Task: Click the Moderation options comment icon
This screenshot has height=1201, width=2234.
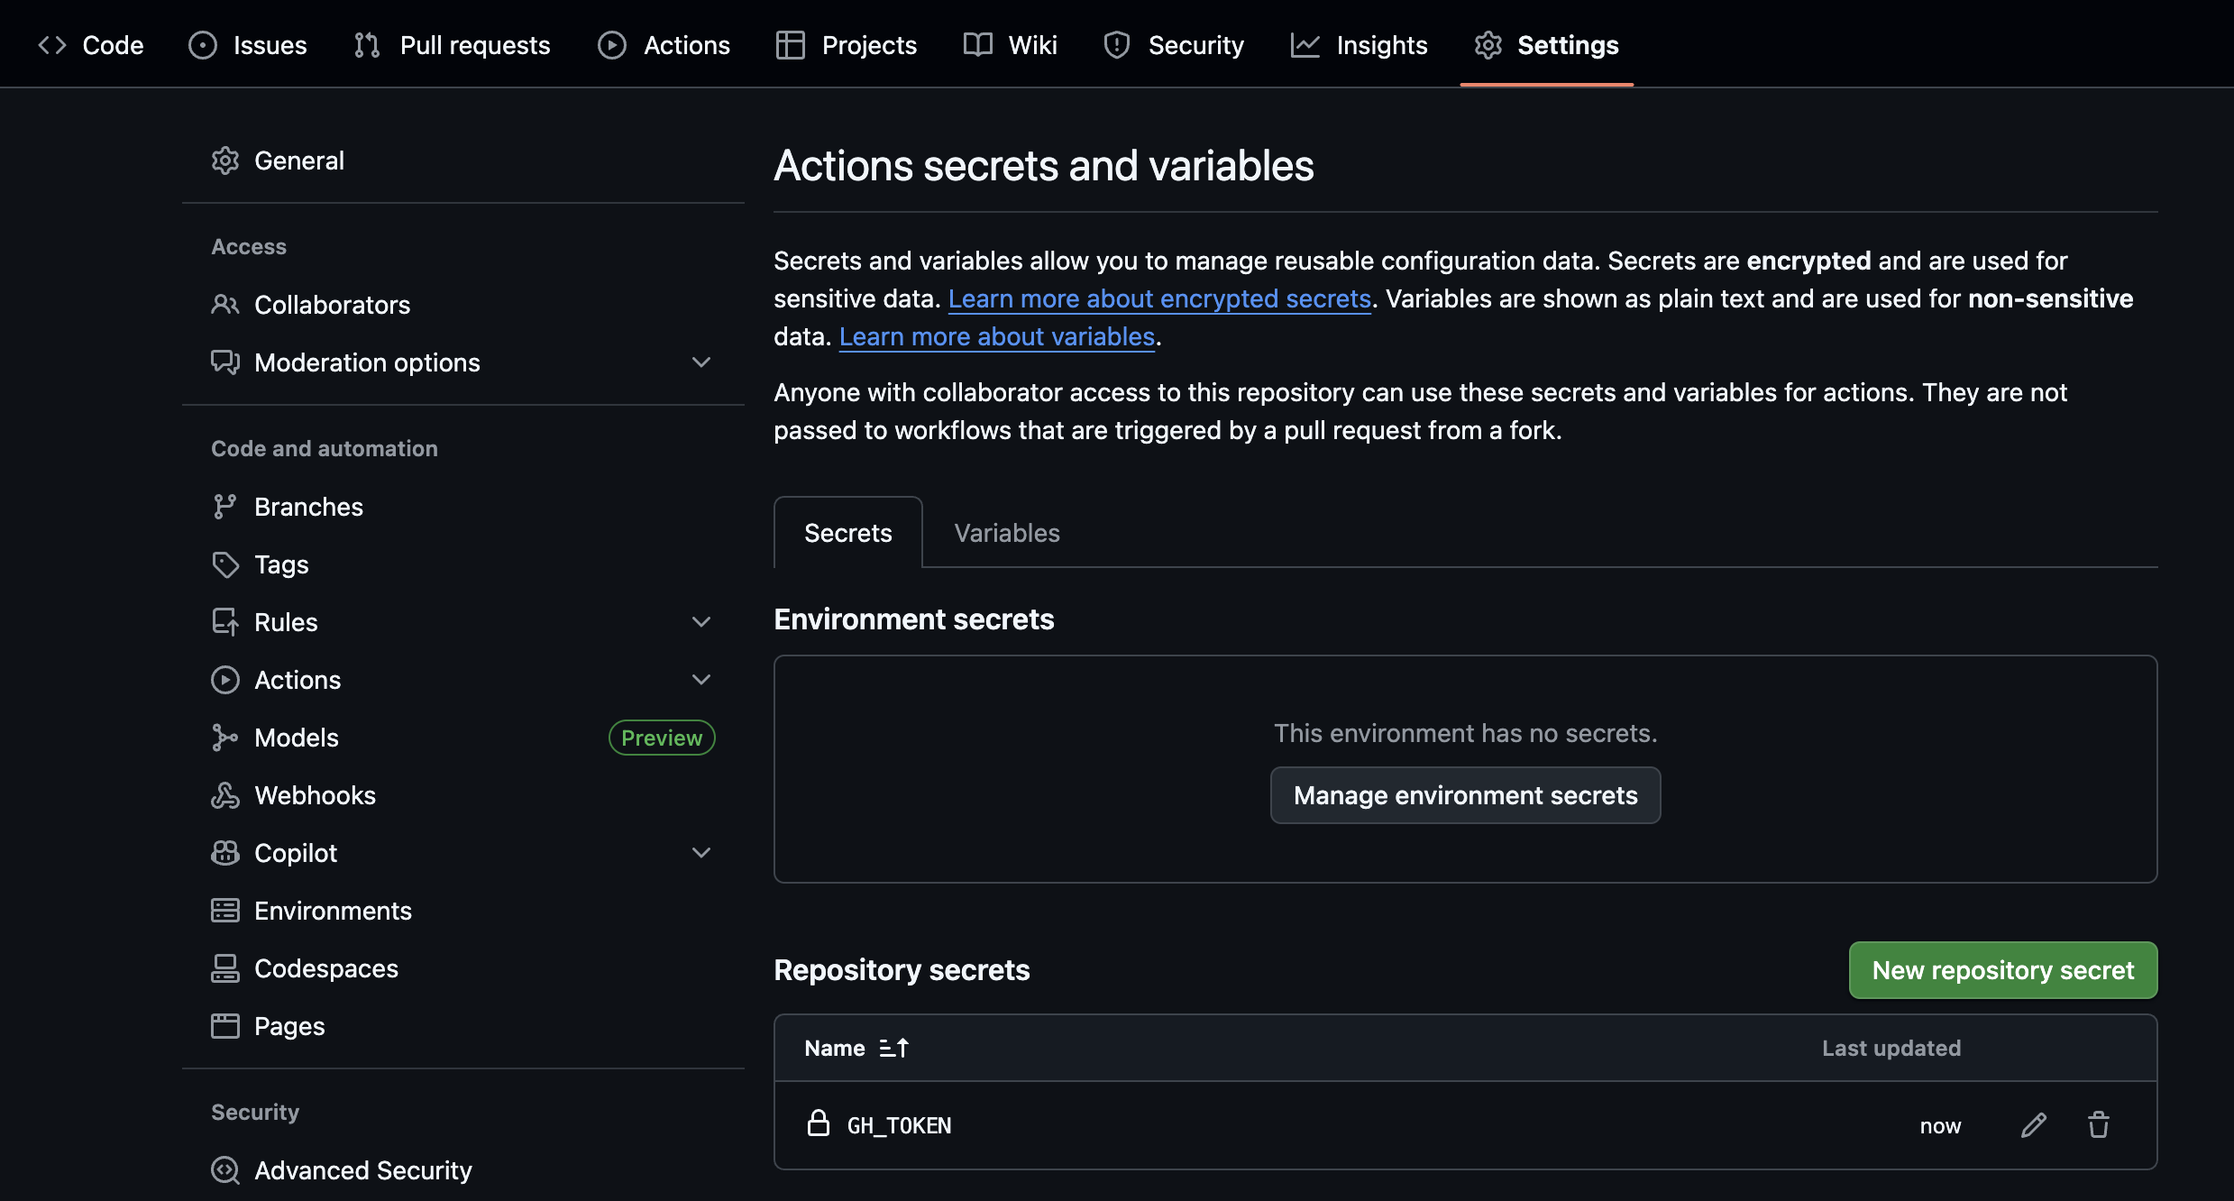Action: click(x=225, y=362)
